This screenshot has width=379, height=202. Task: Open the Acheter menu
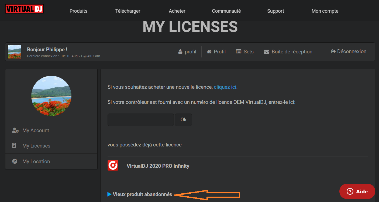[x=177, y=11]
